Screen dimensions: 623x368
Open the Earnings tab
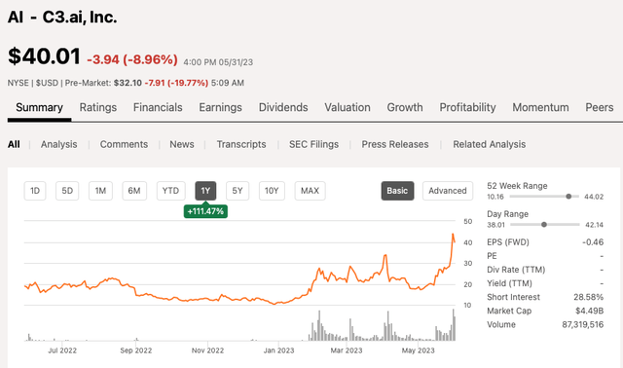tap(221, 107)
